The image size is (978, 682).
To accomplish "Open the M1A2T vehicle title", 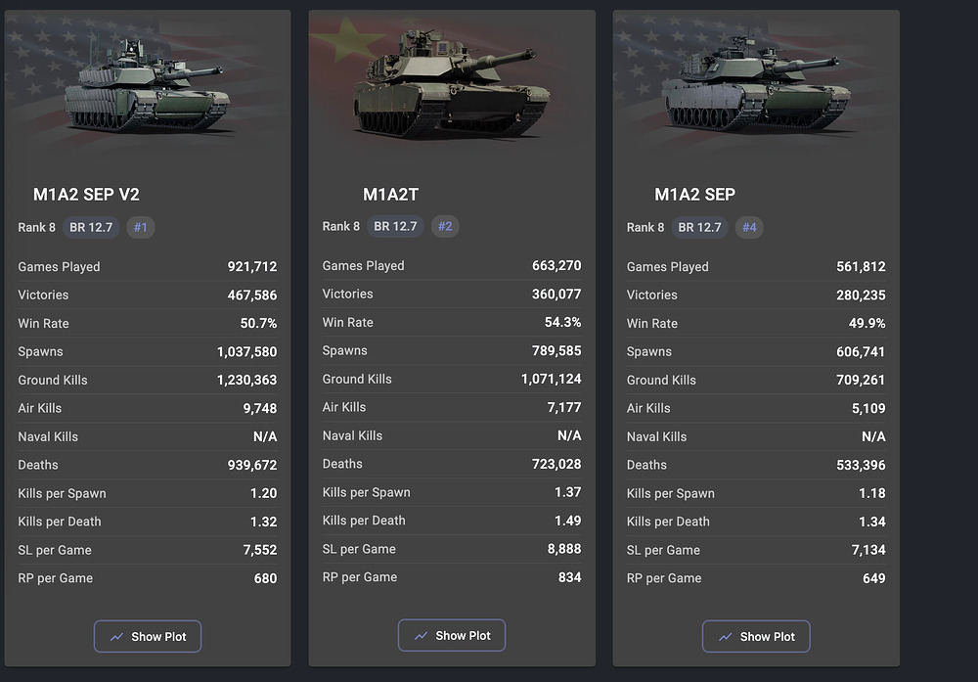I will [390, 195].
